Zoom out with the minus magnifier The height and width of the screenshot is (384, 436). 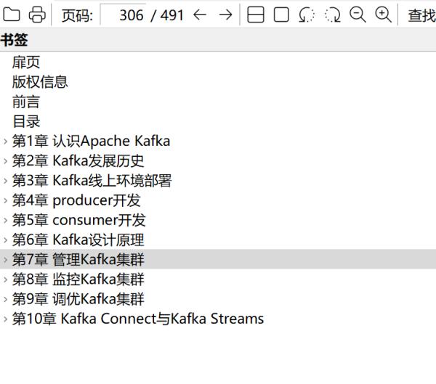pos(358,15)
